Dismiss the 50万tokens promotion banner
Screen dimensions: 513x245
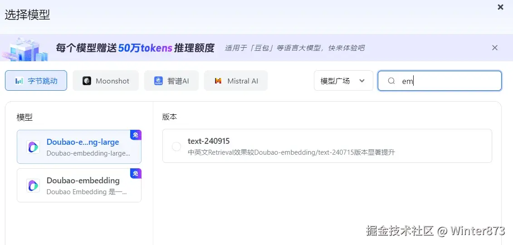coord(495,48)
